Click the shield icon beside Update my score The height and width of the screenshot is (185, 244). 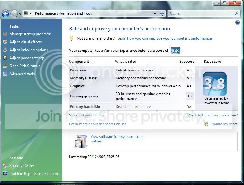pos(206,124)
